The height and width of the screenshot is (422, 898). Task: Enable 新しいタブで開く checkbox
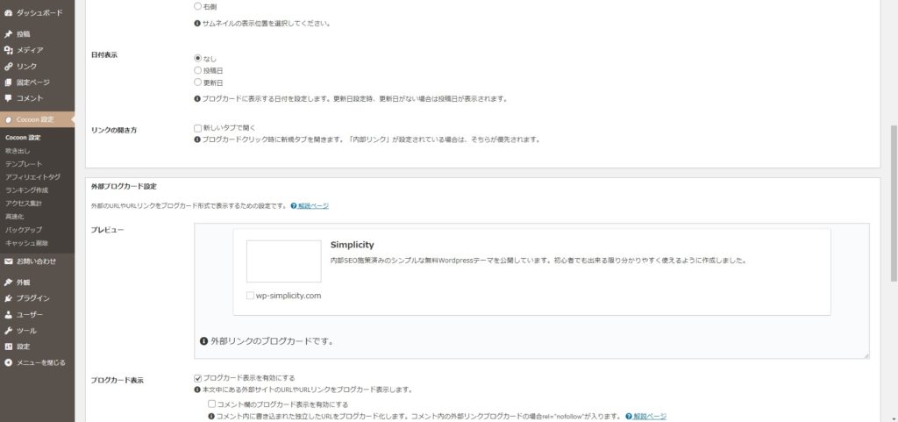pyautogui.click(x=197, y=128)
